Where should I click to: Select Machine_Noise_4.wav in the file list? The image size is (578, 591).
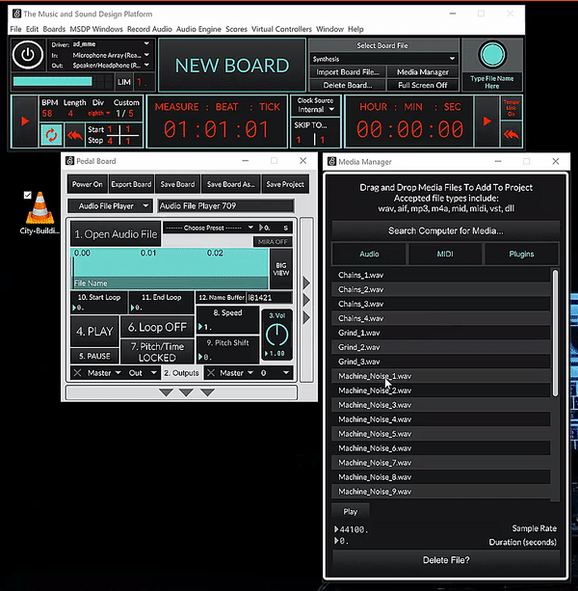click(x=375, y=419)
